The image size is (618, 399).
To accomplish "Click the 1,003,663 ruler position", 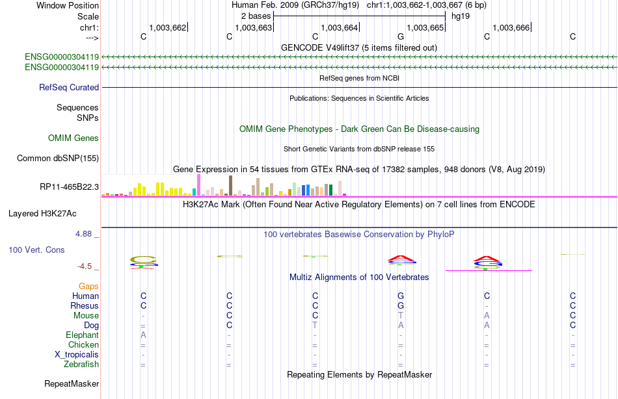I will point(254,27).
